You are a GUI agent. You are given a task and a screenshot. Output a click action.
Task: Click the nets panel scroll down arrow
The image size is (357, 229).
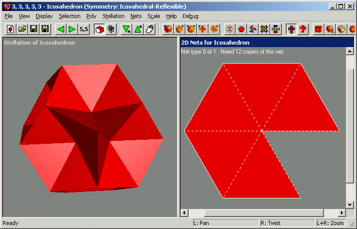[x=349, y=204]
